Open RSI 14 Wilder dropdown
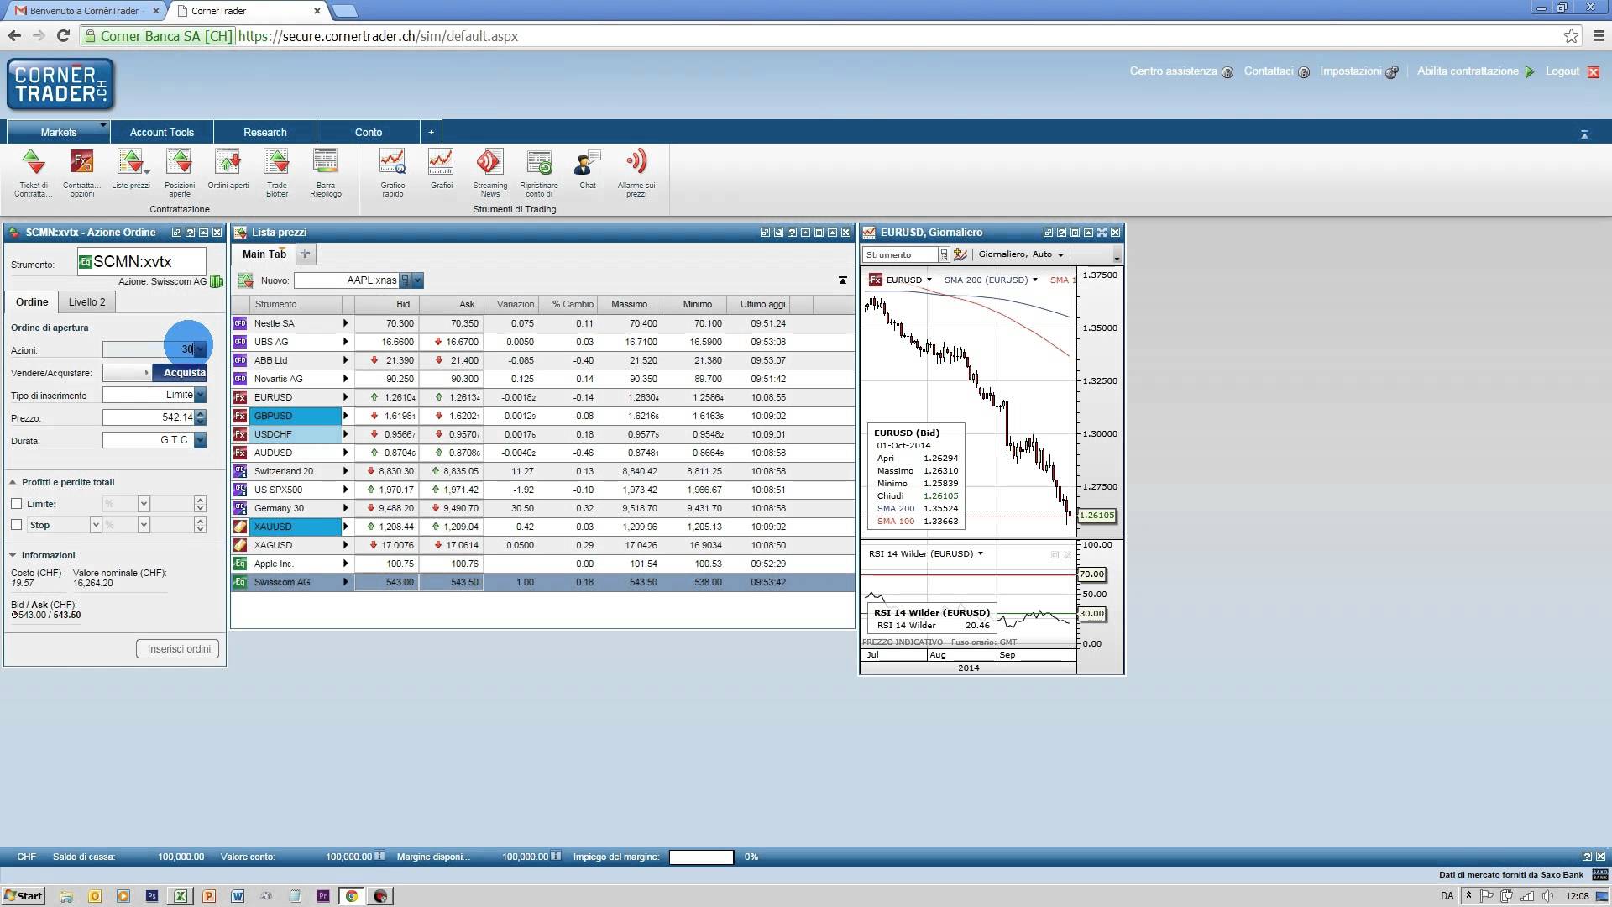This screenshot has width=1612, height=907. (981, 554)
